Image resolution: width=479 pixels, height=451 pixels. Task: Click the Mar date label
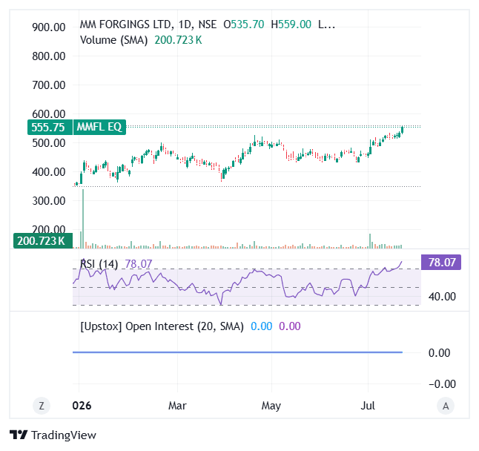click(177, 406)
